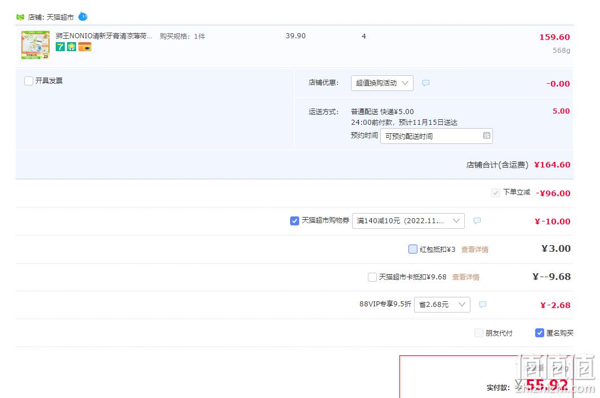Click the 88VIP专享9.5折 label

click(385, 304)
